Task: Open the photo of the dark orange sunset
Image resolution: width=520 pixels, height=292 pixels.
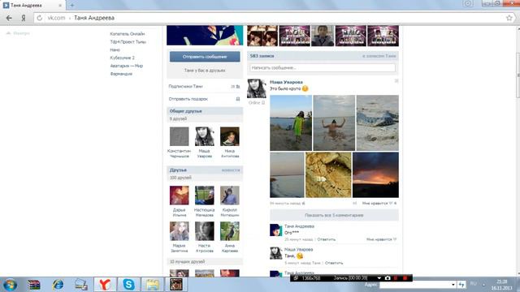Action: [375, 175]
